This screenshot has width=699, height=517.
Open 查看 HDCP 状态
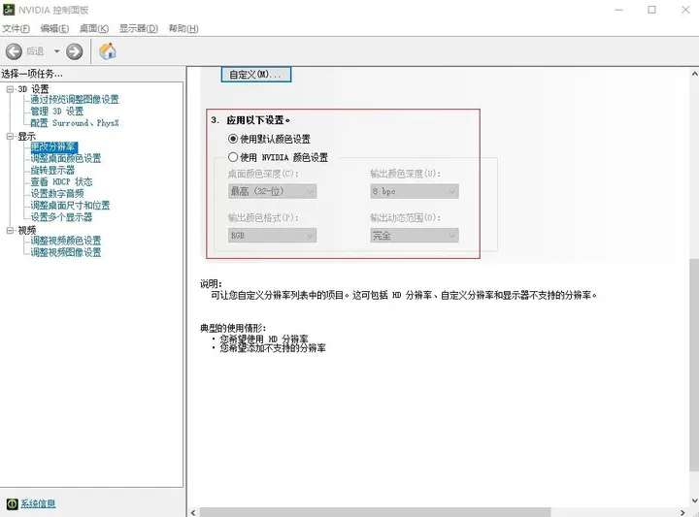pyautogui.click(x=61, y=181)
